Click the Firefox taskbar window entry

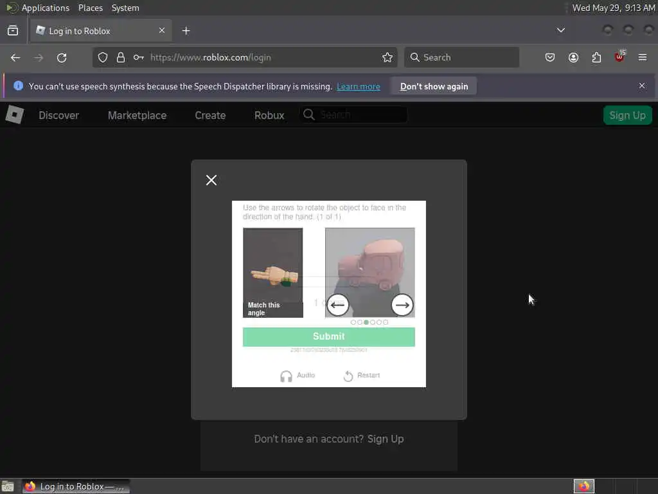(x=76, y=486)
